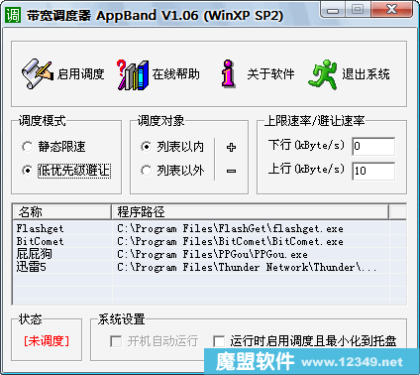Screen dimensions: 420x375
Task: Click the 退出系统 running man icon
Action: [x=323, y=74]
